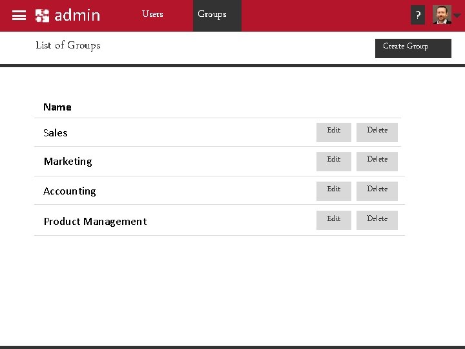Delete the Product Management group
Image resolution: width=465 pixels, height=349 pixels.
(x=377, y=220)
